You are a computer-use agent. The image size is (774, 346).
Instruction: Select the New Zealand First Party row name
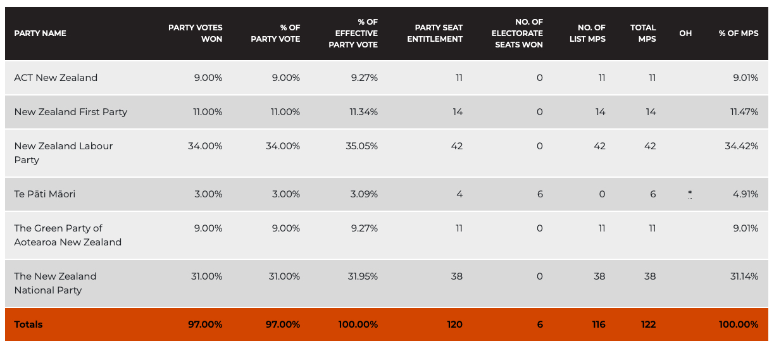click(71, 112)
